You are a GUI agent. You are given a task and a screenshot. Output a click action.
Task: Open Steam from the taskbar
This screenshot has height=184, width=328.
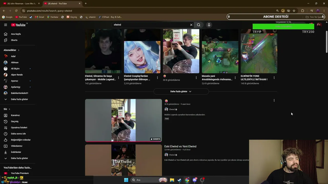click(x=179, y=180)
